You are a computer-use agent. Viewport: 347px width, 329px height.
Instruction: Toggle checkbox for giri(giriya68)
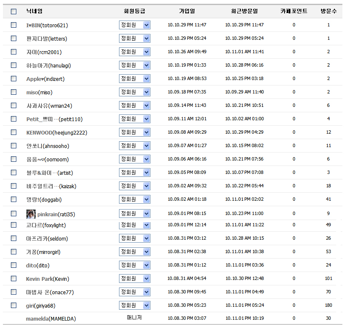pos(14,306)
